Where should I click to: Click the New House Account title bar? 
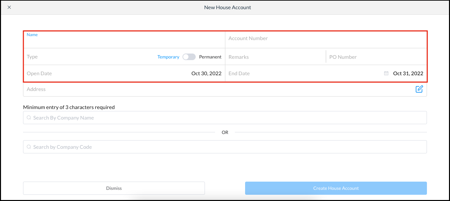(x=227, y=7)
